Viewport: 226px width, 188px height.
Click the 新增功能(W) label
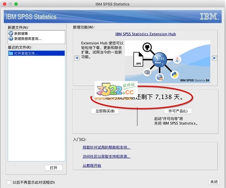point(84,27)
